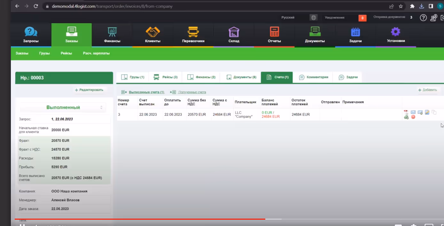Open the Русский language selector
The image size is (444, 226).
point(288,18)
